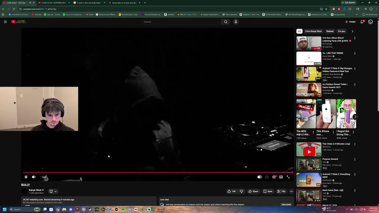Ask Gemini in the browser
The width and height of the screenshot is (379, 213).
pyautogui.click(x=348, y=3)
